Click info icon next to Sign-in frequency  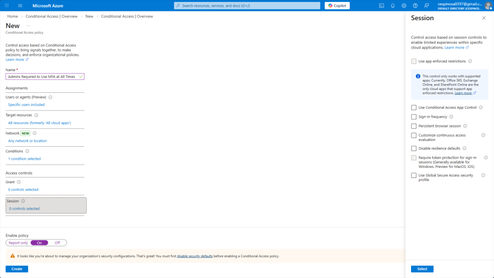coord(452,117)
